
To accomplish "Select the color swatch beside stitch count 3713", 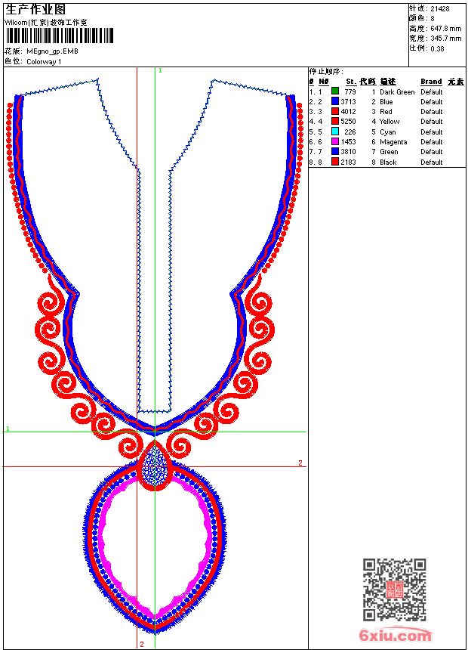I will pos(335,101).
